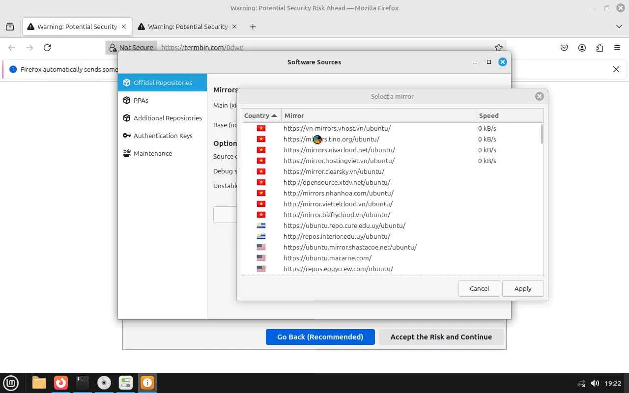Expand the list of all tabs
629x393 pixels.
click(x=619, y=27)
